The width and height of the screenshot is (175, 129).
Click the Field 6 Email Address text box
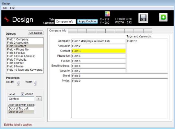(x=99, y=66)
